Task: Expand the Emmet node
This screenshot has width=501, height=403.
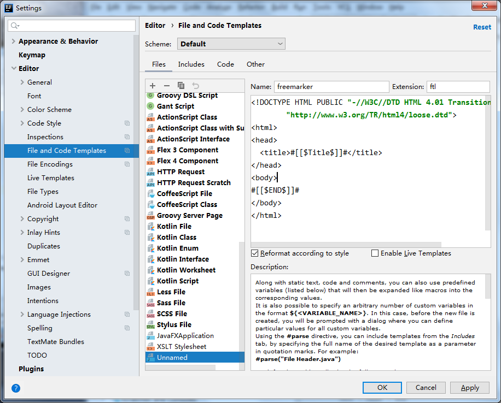Action: tap(22, 260)
